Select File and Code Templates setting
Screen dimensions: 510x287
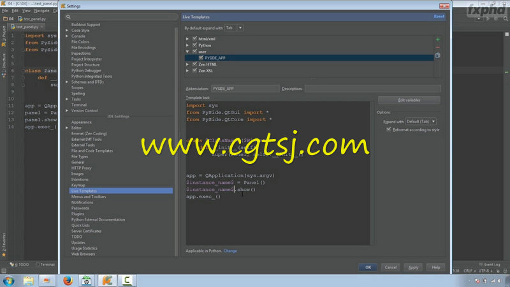[x=92, y=151]
